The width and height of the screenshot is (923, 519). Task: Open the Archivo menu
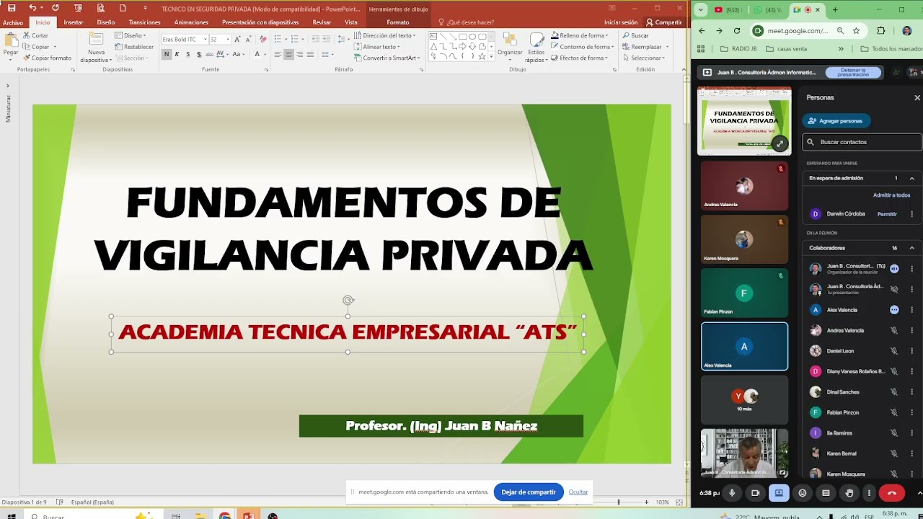[x=13, y=22]
